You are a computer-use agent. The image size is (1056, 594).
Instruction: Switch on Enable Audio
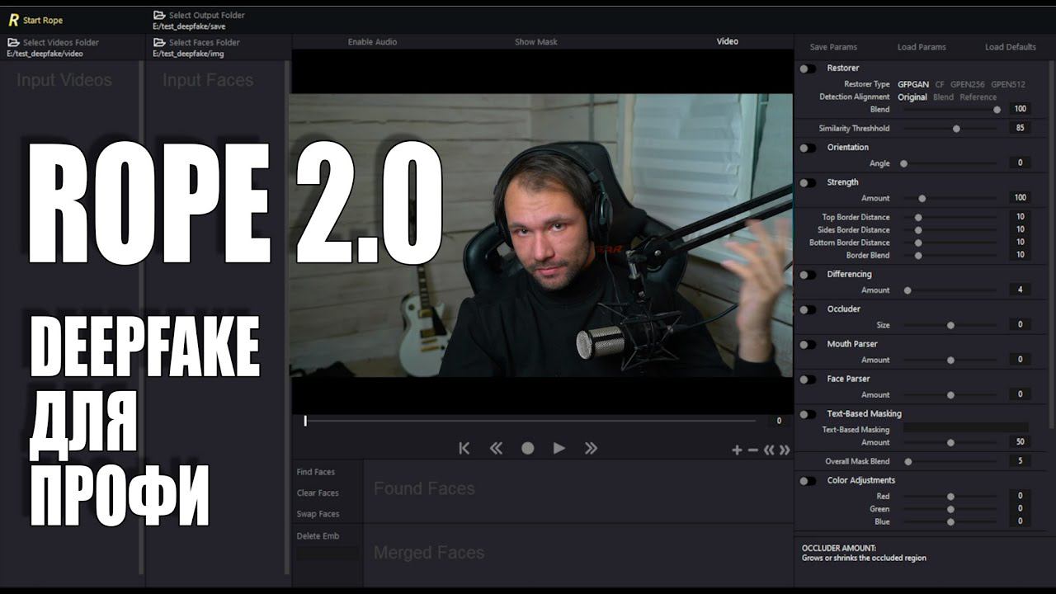pyautogui.click(x=372, y=42)
